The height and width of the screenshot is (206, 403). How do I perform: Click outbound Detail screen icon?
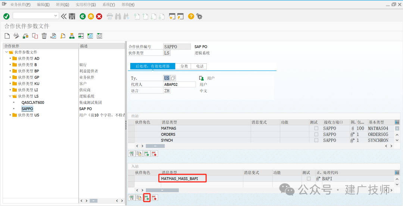tap(132, 154)
